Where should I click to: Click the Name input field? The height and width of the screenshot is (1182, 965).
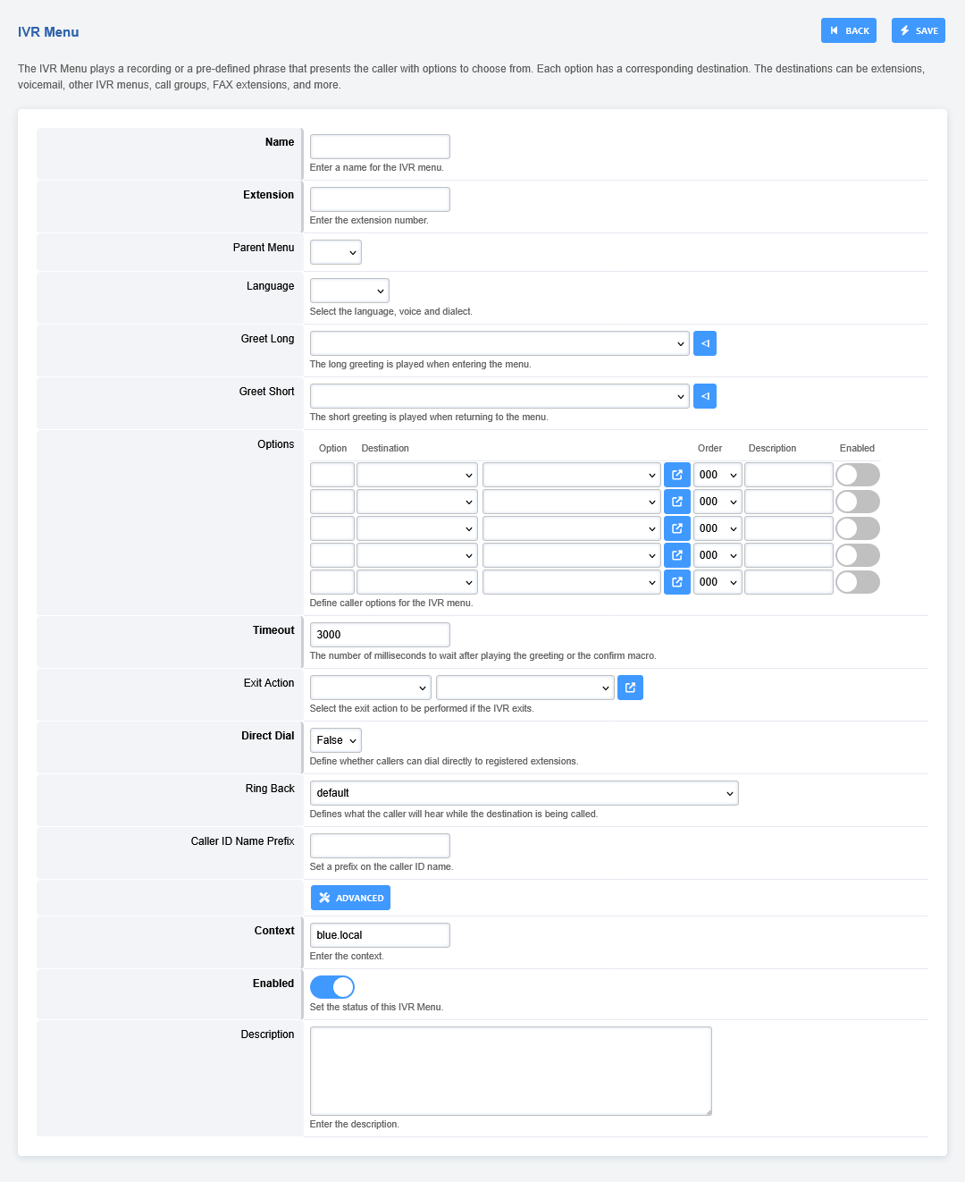tap(380, 147)
